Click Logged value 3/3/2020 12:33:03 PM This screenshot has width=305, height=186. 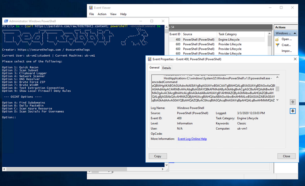point(251,113)
